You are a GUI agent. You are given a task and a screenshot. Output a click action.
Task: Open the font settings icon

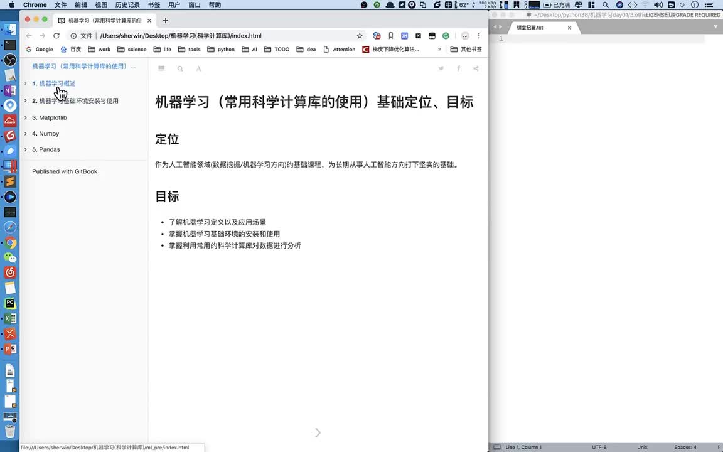pos(198,68)
